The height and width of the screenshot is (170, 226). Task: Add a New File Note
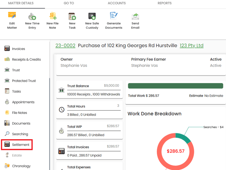[x=53, y=16]
